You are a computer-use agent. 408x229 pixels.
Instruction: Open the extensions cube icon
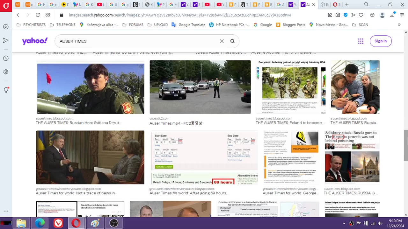click(372, 15)
